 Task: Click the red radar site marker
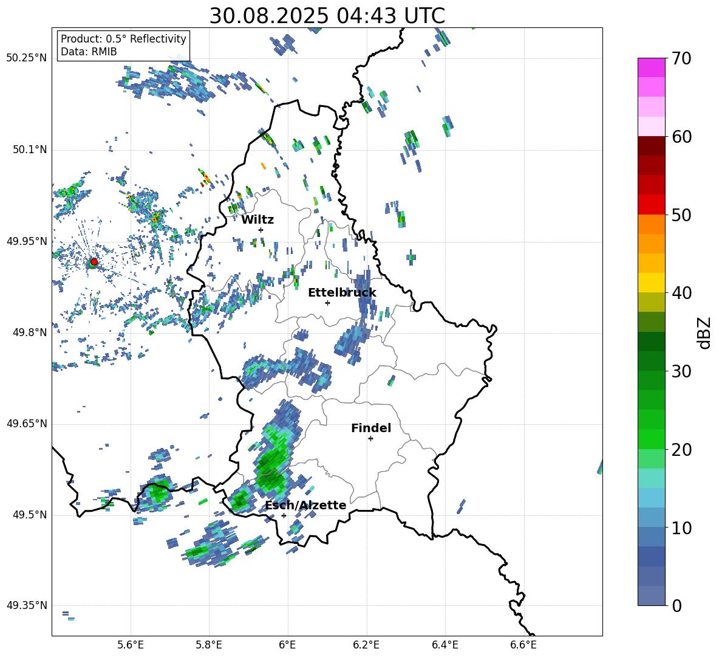[94, 262]
